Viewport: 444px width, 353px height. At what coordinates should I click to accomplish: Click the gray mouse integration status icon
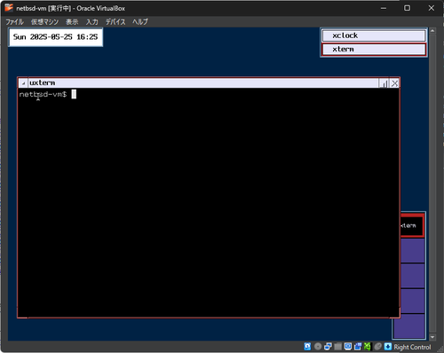click(x=377, y=347)
